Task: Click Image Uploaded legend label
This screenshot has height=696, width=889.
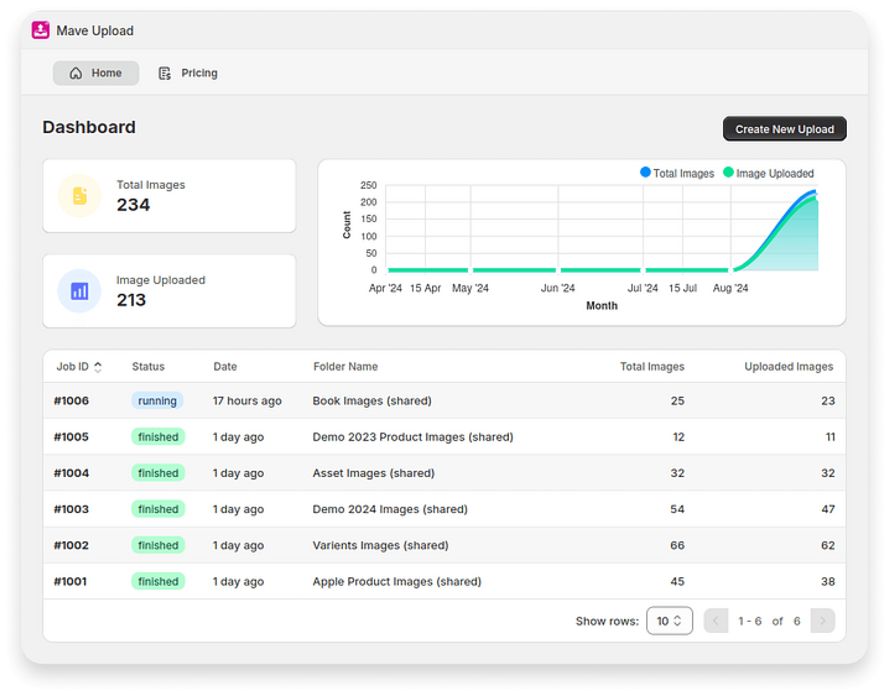Action: 774,173
